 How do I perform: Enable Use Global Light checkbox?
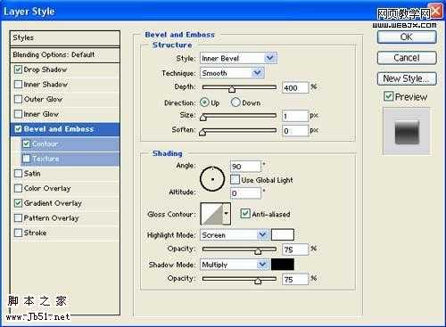coord(235,180)
